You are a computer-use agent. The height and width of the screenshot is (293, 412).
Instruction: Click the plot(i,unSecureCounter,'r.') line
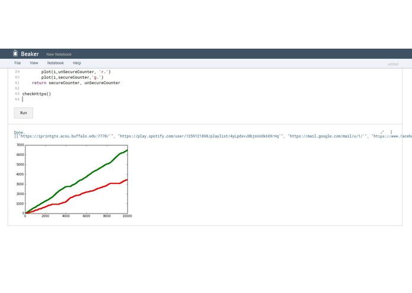[x=76, y=72]
